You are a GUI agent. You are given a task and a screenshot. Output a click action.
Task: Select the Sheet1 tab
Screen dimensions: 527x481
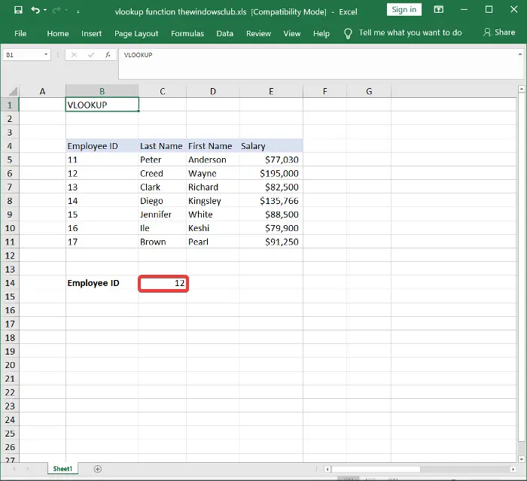[62, 468]
